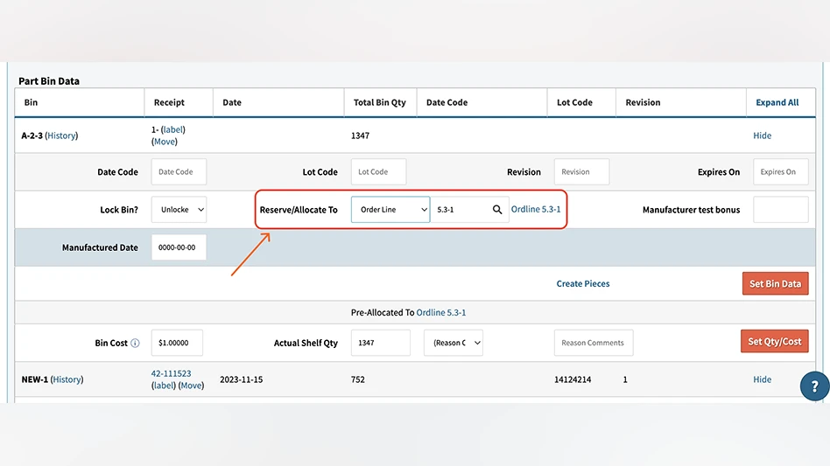The width and height of the screenshot is (830, 466).
Task: Click the Bin Cost $1.00000 field
Action: tap(177, 343)
